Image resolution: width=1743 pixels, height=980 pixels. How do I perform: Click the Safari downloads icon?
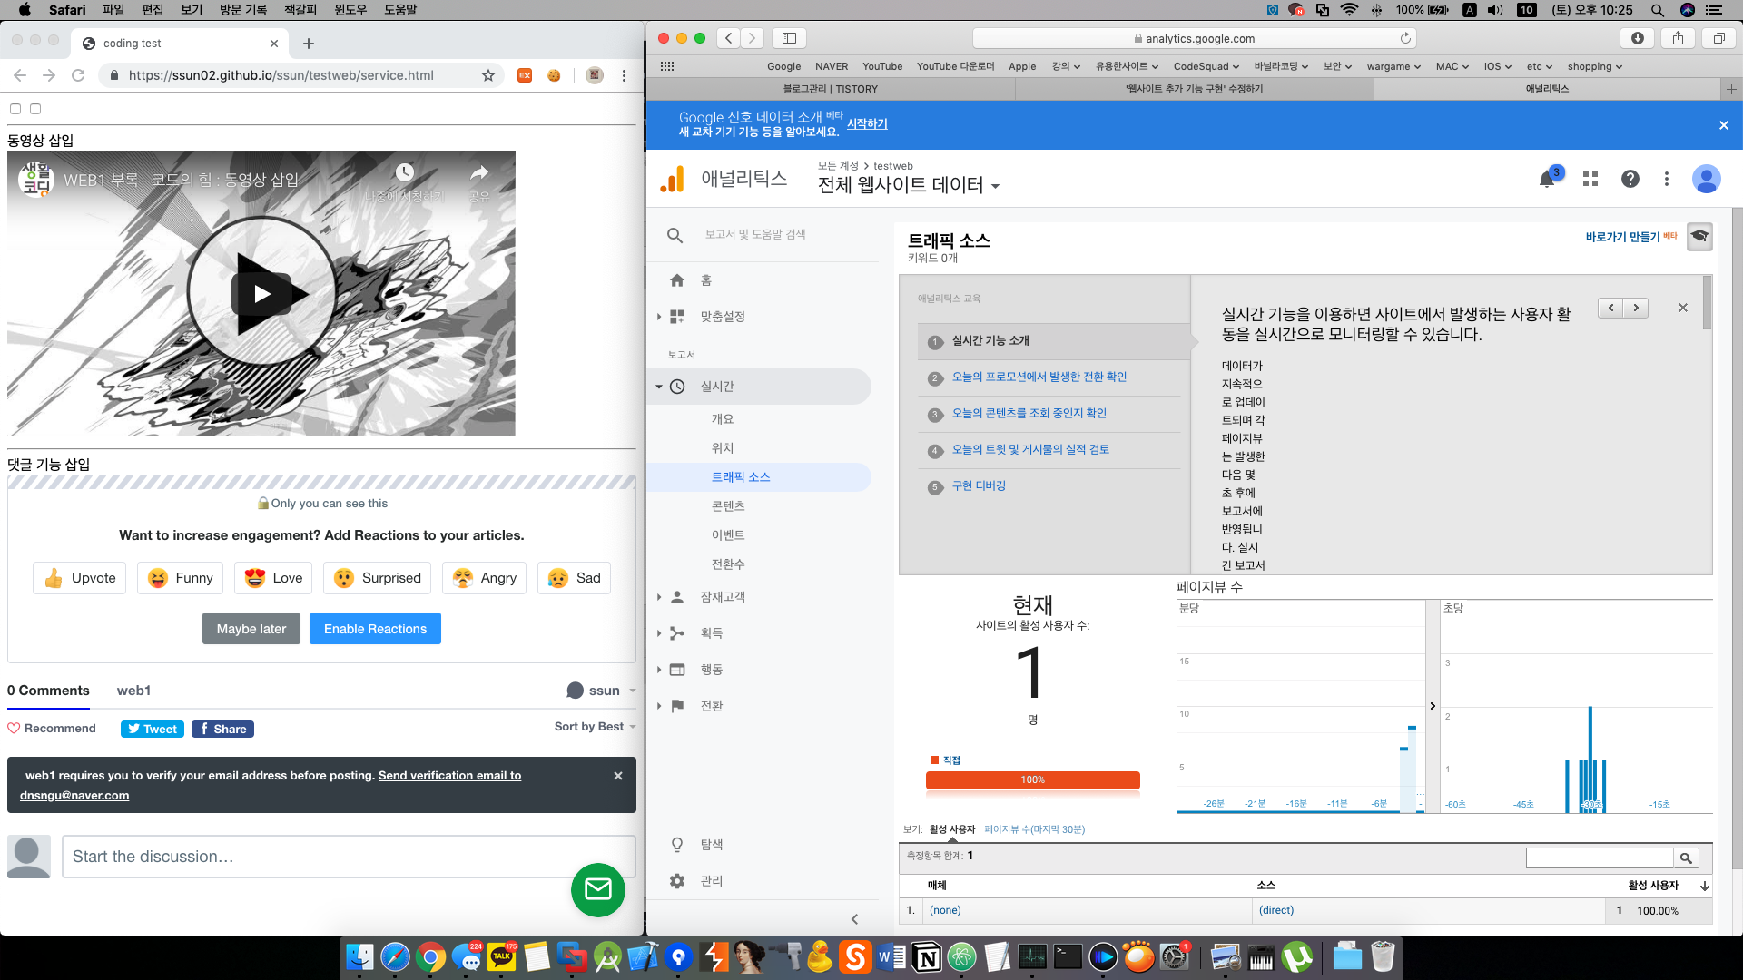1638,38
